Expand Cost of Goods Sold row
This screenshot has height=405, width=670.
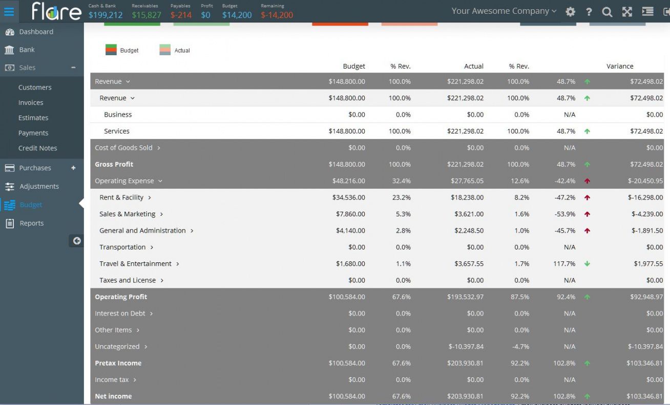click(159, 148)
